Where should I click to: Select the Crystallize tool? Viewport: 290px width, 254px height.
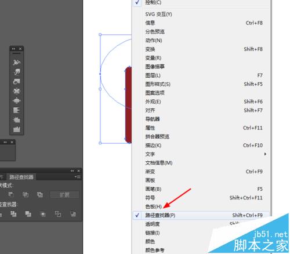point(17,120)
